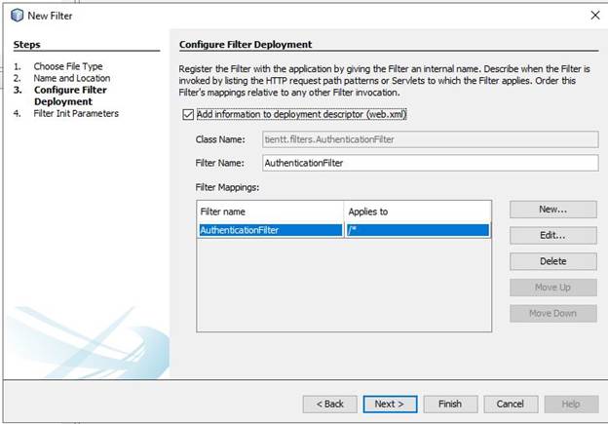608x424 pixels.
Task: Cancel the New Filter wizard
Action: tap(511, 405)
